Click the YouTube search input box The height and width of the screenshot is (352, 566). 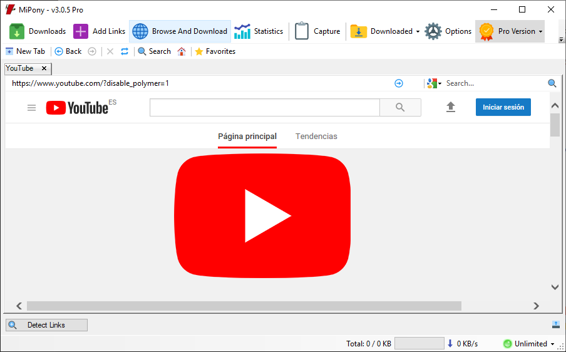click(265, 107)
